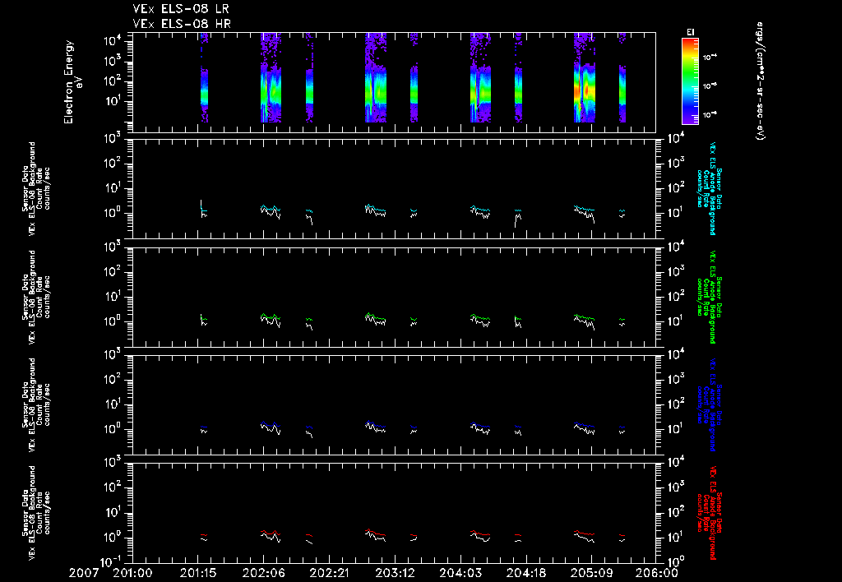Screen dimensions: 842x582
Task: Click the "206:00" time axis label
Action: click(x=659, y=574)
